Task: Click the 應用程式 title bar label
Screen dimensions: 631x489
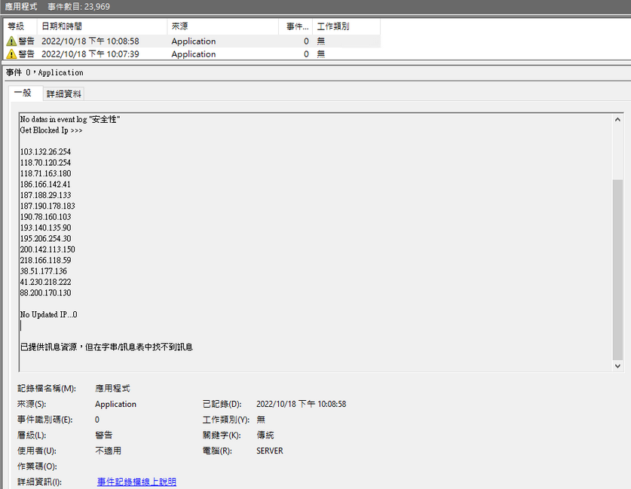Action: 18,6
